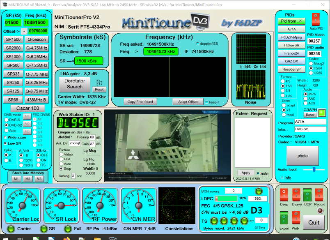Select Auto DVB mode radio button
This screenshot has width=330, height=240.
7,130
